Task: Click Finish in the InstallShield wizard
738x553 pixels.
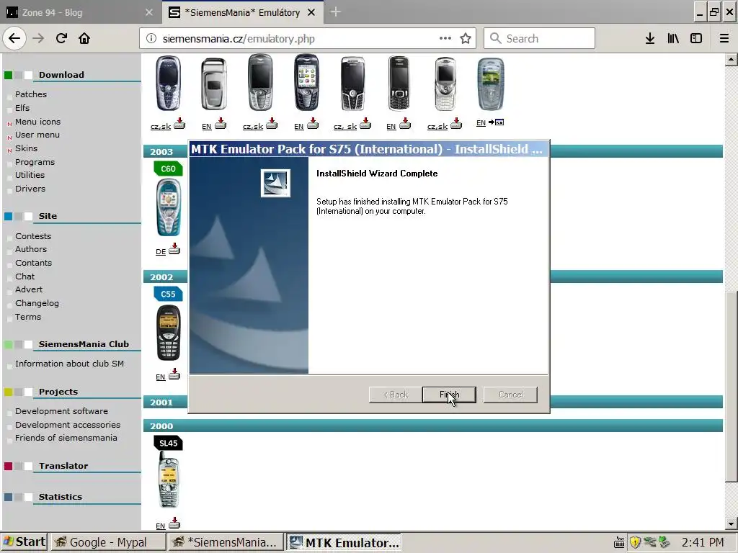Action: 449,395
